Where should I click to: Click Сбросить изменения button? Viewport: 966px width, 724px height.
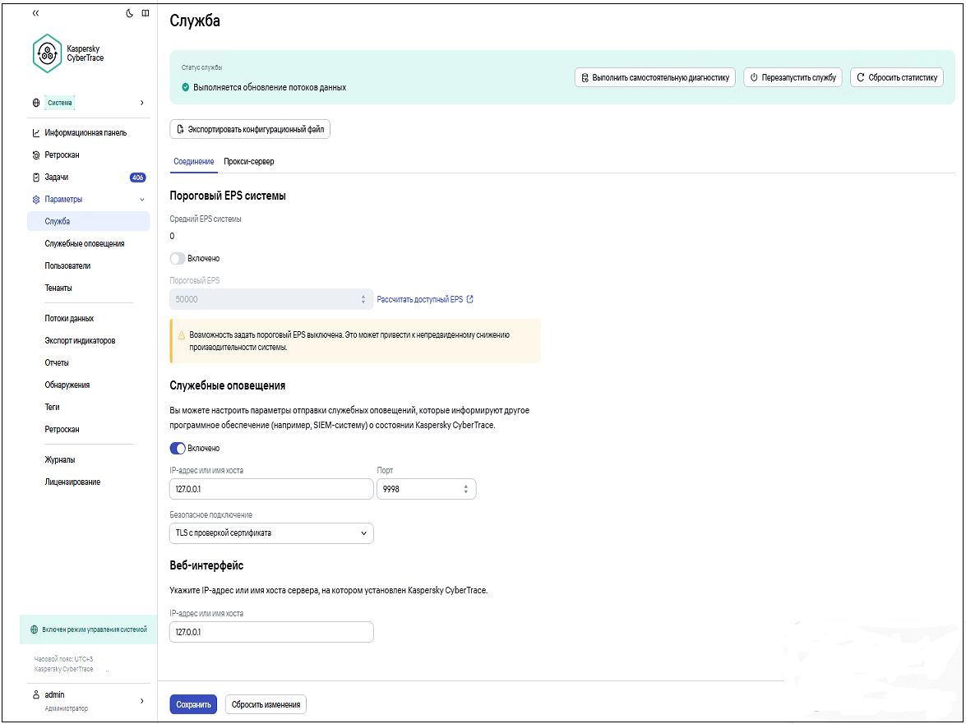266,704
